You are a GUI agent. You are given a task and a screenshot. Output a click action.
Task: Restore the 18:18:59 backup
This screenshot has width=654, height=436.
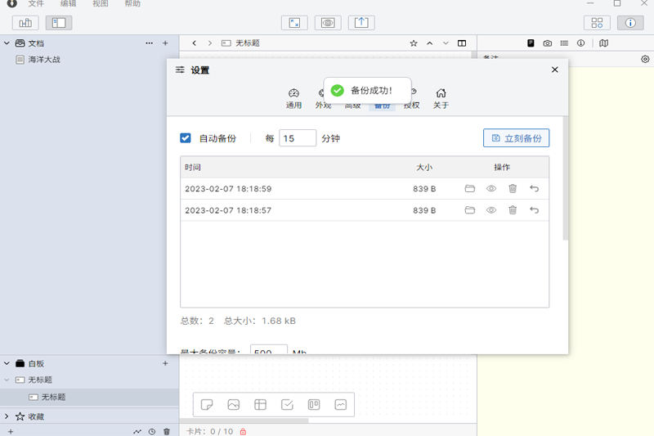pos(534,189)
